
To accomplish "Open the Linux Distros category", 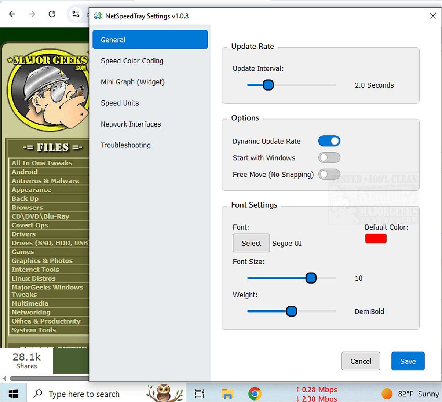I will tap(33, 278).
